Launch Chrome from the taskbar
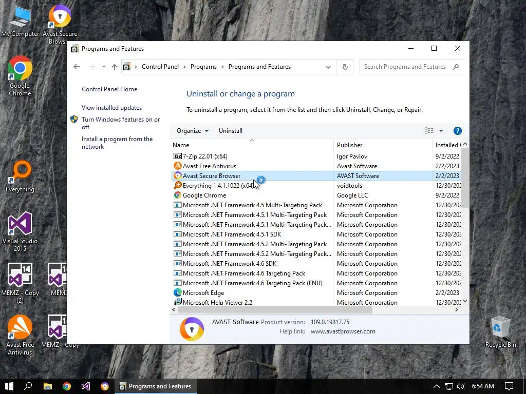This screenshot has height=394, width=526. coord(67,386)
